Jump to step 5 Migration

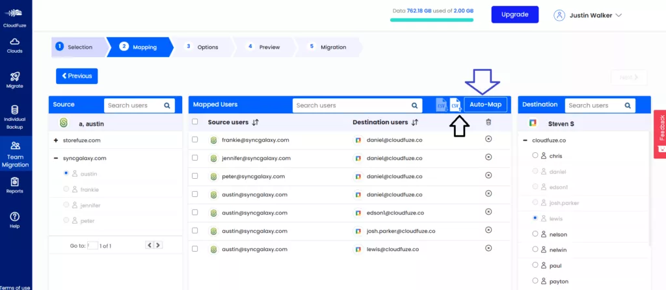tap(327, 47)
